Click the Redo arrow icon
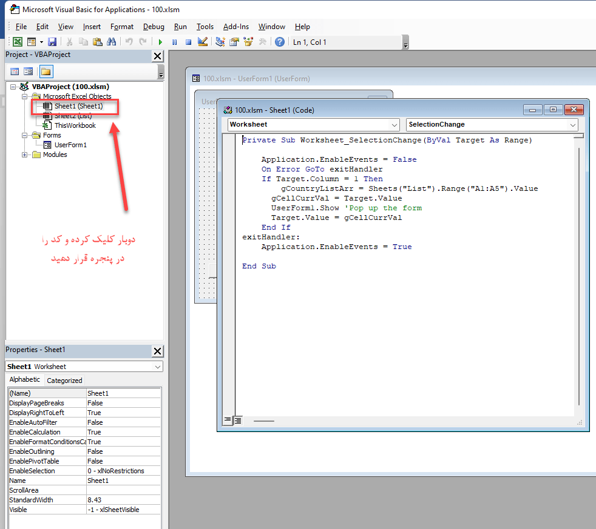 [x=143, y=42]
